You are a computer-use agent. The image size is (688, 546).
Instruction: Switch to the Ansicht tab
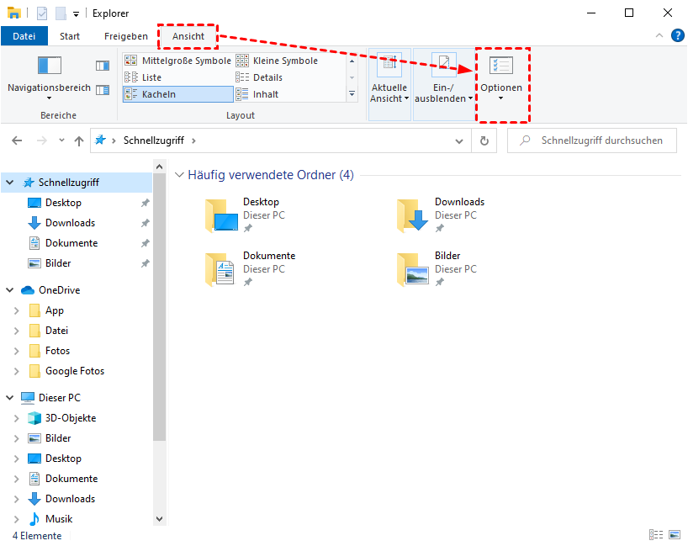(x=188, y=36)
